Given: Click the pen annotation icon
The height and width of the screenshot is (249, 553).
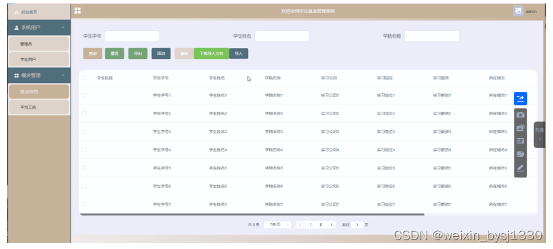Looking at the screenshot, I should point(520,168).
